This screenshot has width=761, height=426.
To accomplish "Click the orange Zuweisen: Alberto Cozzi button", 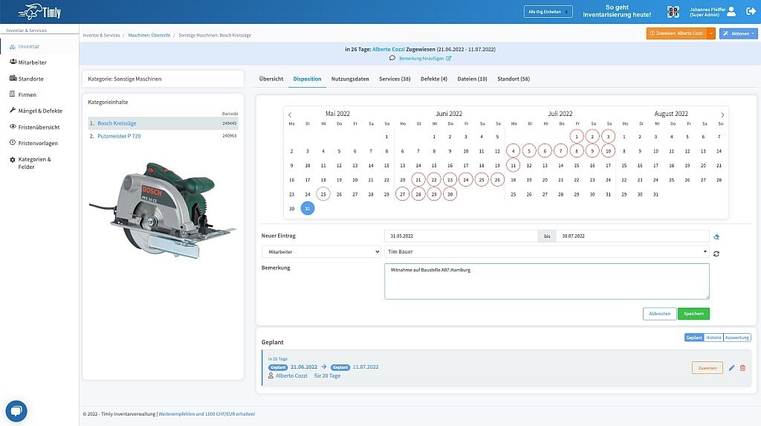I will 676,33.
